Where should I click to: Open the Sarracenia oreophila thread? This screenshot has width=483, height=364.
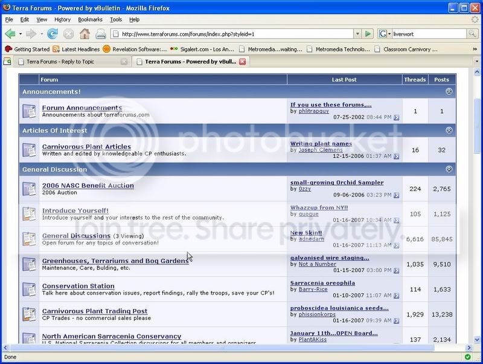[x=322, y=283]
